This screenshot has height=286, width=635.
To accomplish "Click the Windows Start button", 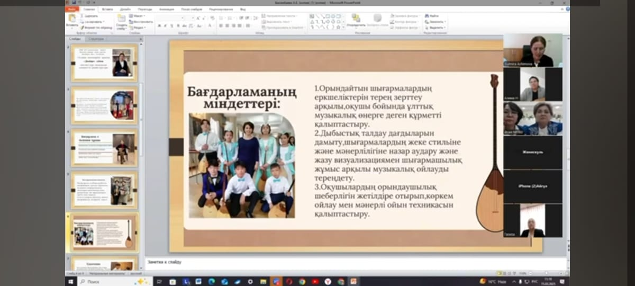I will click(x=71, y=281).
